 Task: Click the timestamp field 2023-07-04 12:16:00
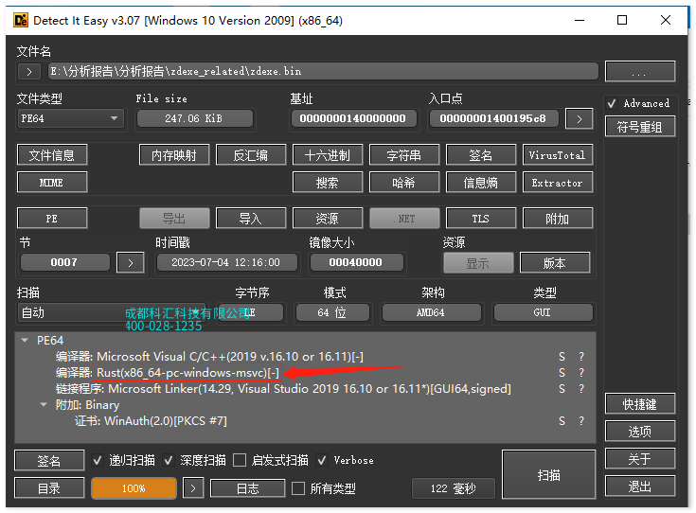pos(226,262)
